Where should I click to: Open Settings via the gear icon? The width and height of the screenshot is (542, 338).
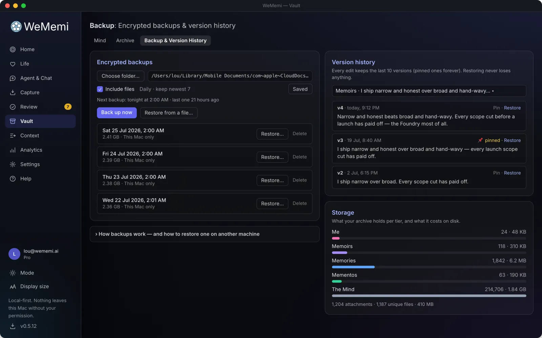click(13, 164)
